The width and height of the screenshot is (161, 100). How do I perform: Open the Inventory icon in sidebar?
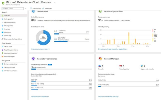(x=2, y=29)
